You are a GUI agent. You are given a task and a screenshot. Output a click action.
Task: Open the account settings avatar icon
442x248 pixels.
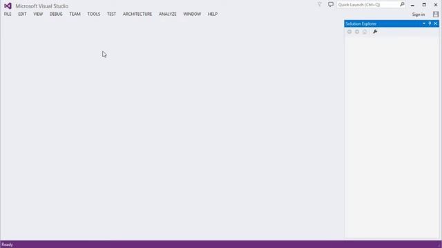pyautogui.click(x=436, y=14)
